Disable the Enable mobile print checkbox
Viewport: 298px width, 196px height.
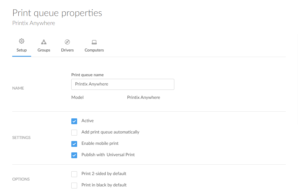pyautogui.click(x=74, y=144)
